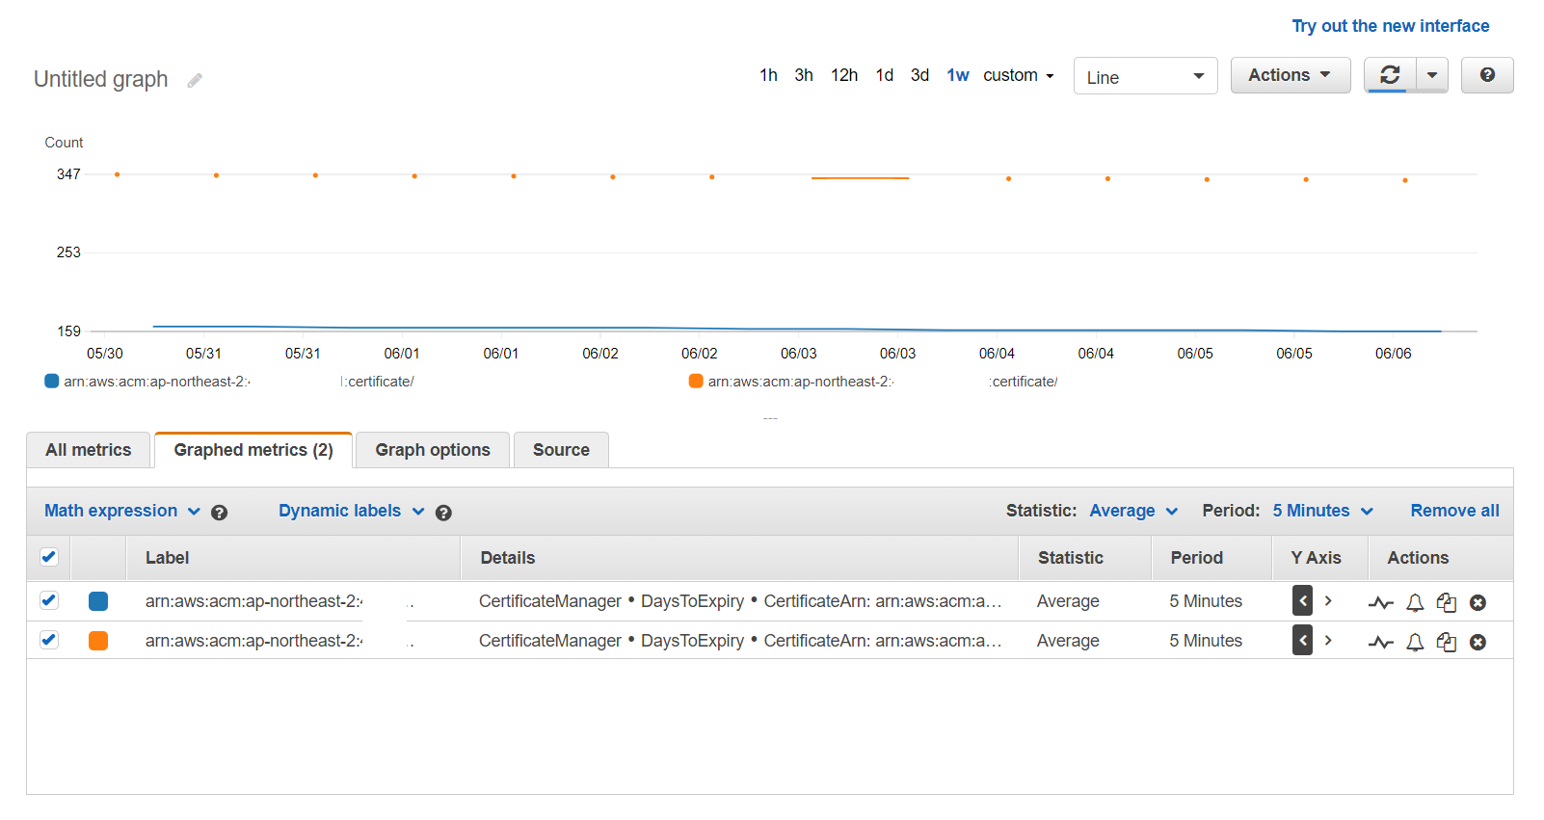Duplicate the orange metric row
Image resolution: width=1544 pixels, height=820 pixels.
point(1446,643)
